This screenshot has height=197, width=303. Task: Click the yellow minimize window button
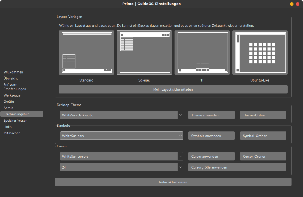[x=291, y=4]
